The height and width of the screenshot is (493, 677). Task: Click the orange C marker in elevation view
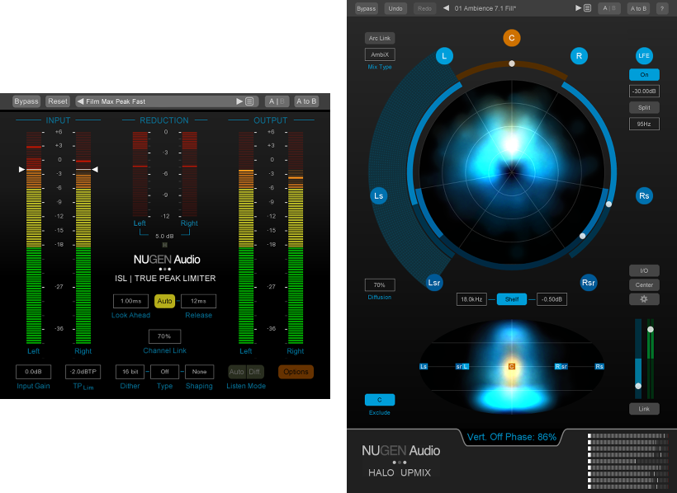pyautogui.click(x=512, y=367)
